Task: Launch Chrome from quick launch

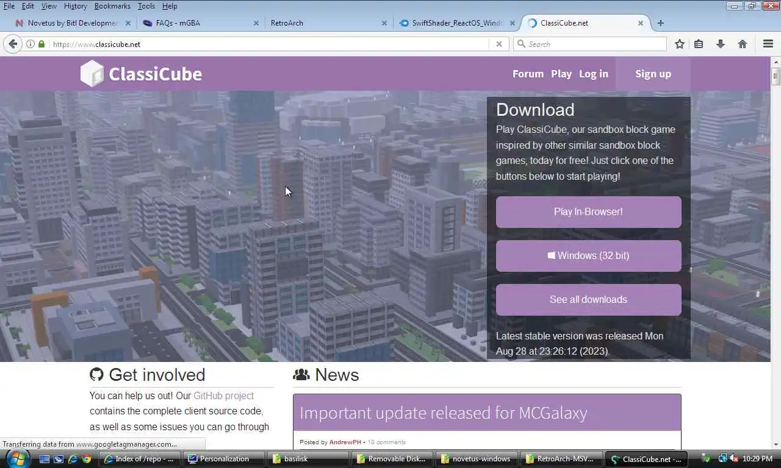Action: tap(87, 459)
